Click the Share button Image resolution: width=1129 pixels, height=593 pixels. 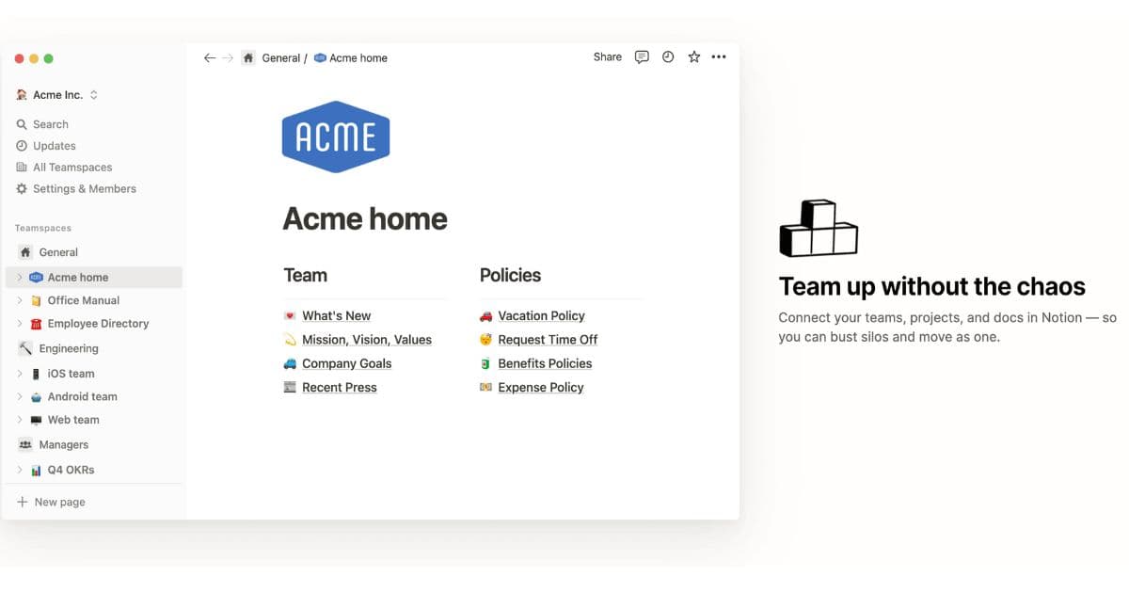coord(607,57)
